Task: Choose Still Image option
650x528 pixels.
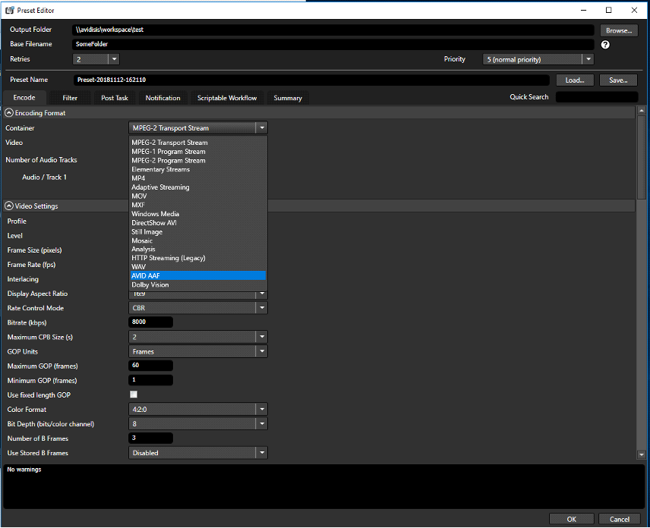Action: [198, 232]
